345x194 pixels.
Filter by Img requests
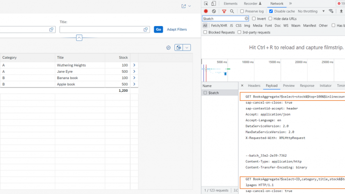tap(247, 26)
